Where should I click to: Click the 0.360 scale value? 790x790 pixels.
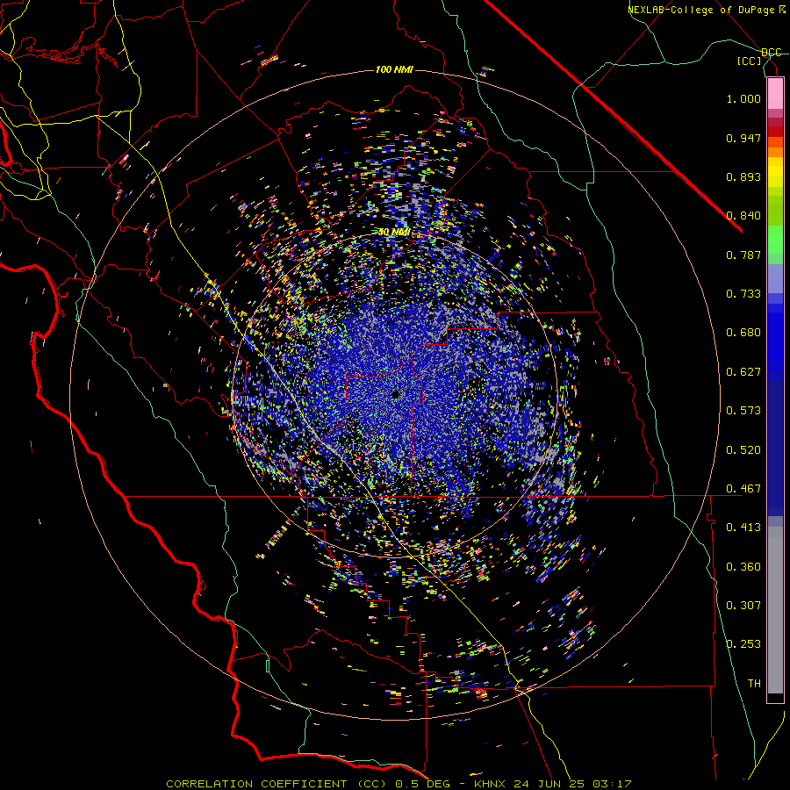(x=743, y=567)
